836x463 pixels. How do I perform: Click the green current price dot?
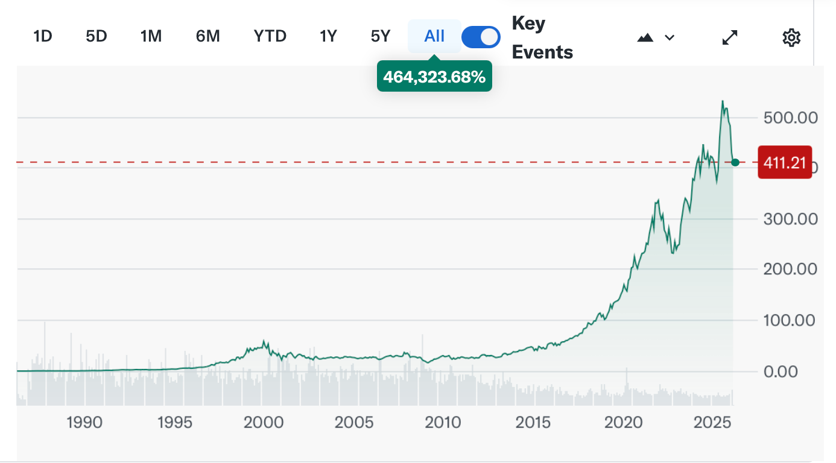pos(735,162)
